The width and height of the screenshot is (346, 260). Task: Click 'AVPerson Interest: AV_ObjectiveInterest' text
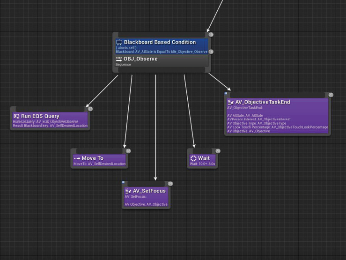click(x=259, y=119)
